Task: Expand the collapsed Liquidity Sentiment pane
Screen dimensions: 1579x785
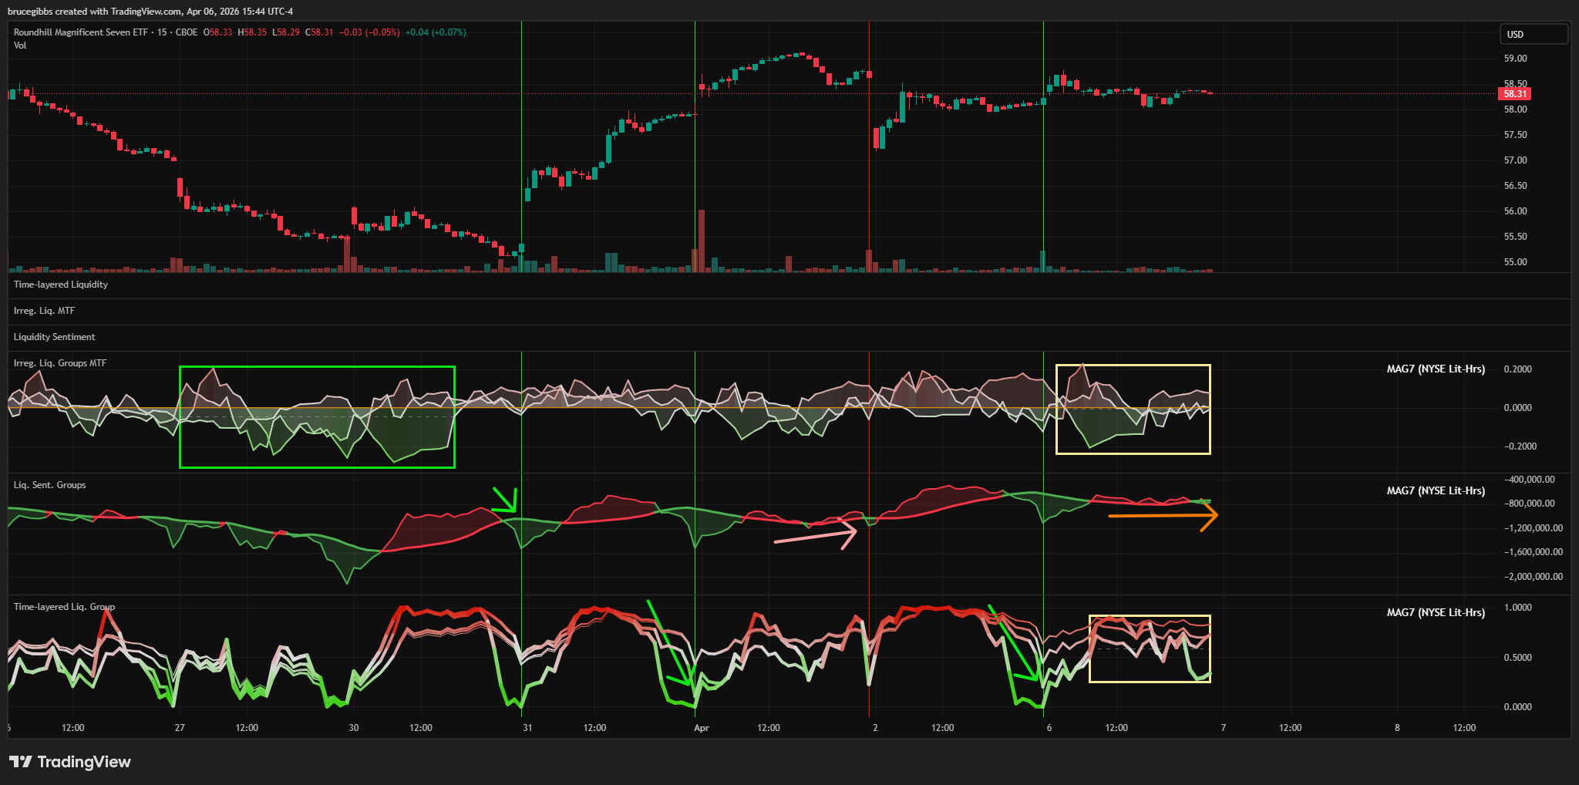Action: (54, 337)
